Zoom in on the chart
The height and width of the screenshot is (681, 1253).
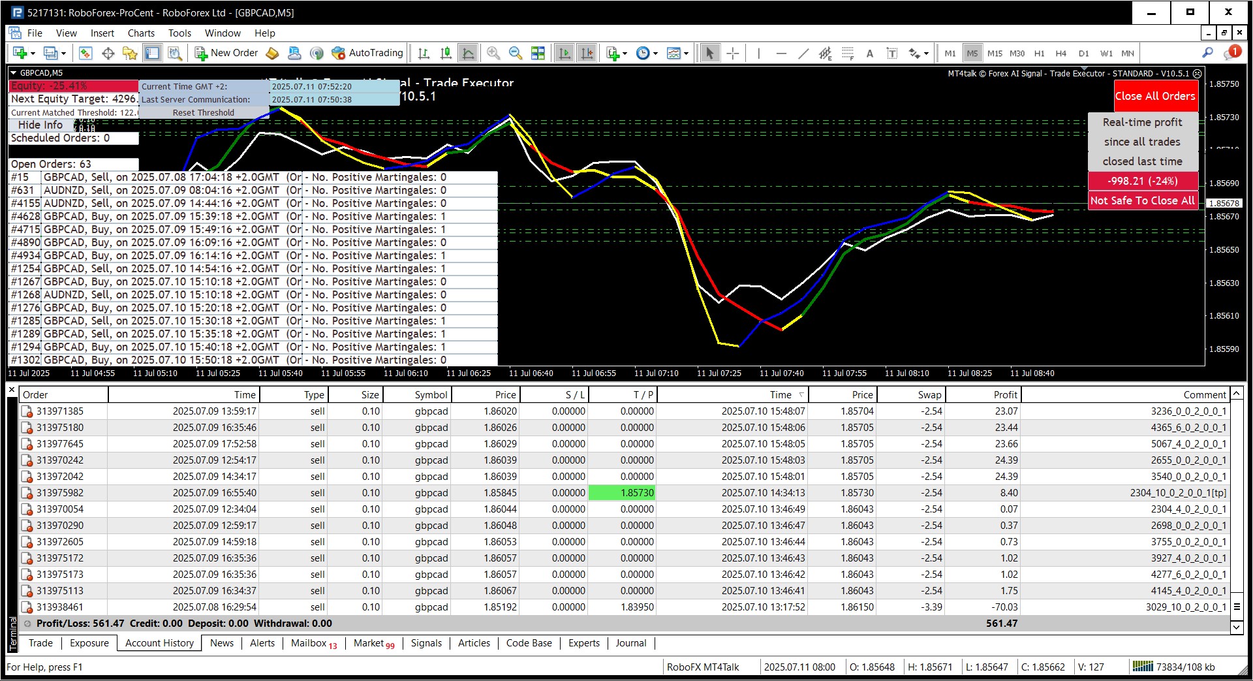(x=493, y=54)
